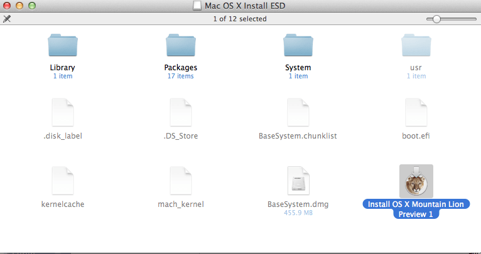Screen dimensions: 481x254
Task: Select the kernelcache file icon
Action: coord(62,181)
